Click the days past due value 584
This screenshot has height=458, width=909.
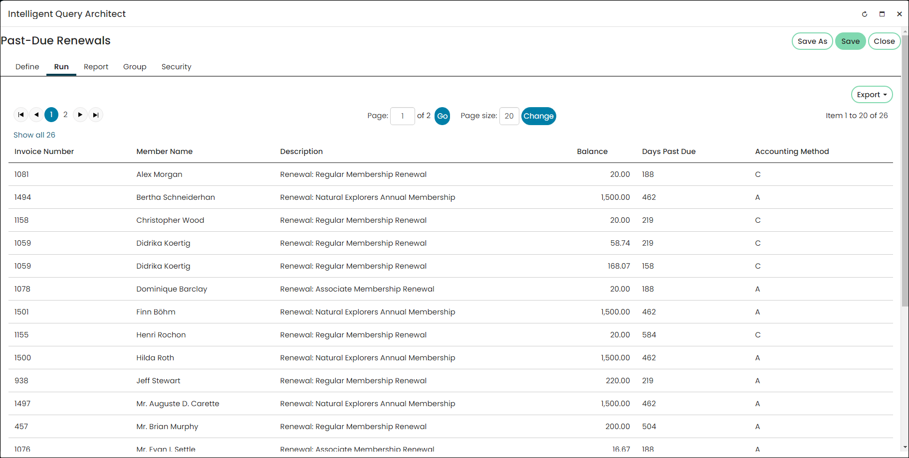(649, 335)
